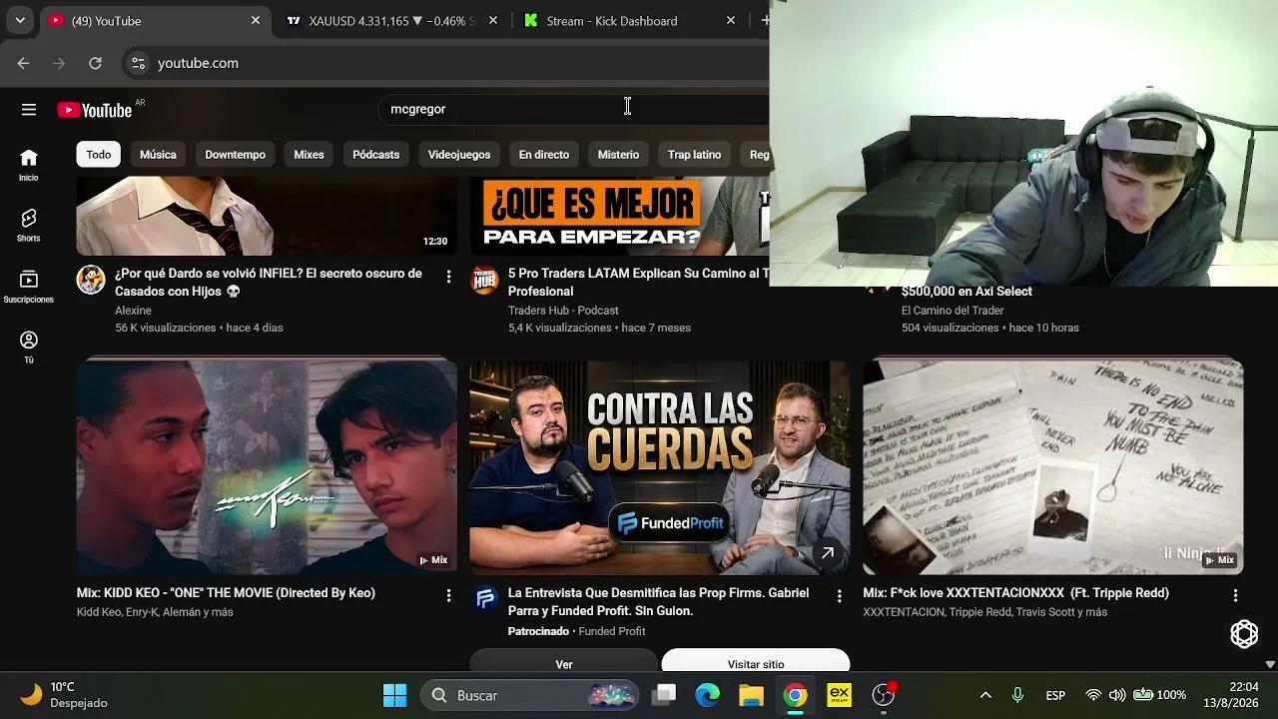Open Shorts from the sidebar

click(x=29, y=226)
